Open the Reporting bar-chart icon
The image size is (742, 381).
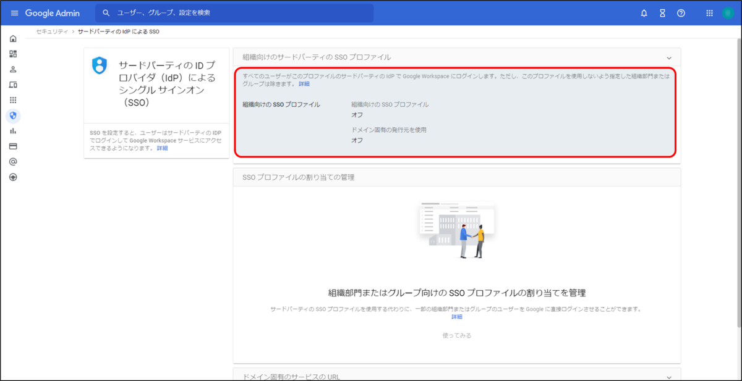(14, 131)
